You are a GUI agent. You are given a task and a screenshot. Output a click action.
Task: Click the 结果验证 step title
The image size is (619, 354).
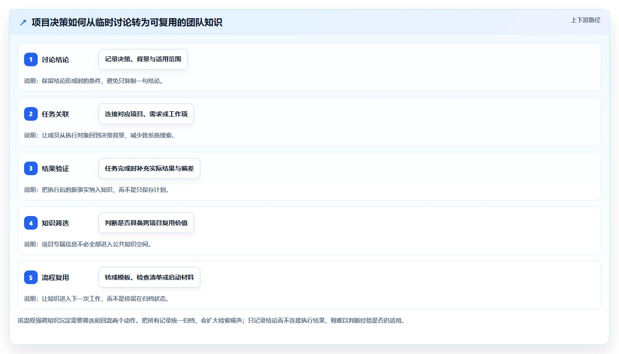(55, 168)
